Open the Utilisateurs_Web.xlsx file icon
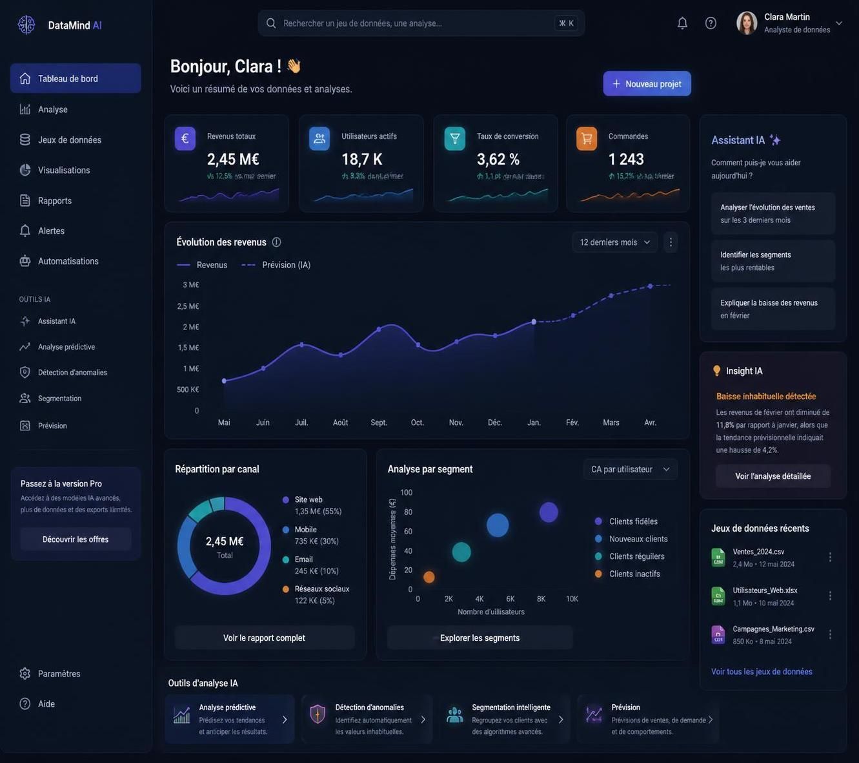The height and width of the screenshot is (763, 859). point(718,596)
